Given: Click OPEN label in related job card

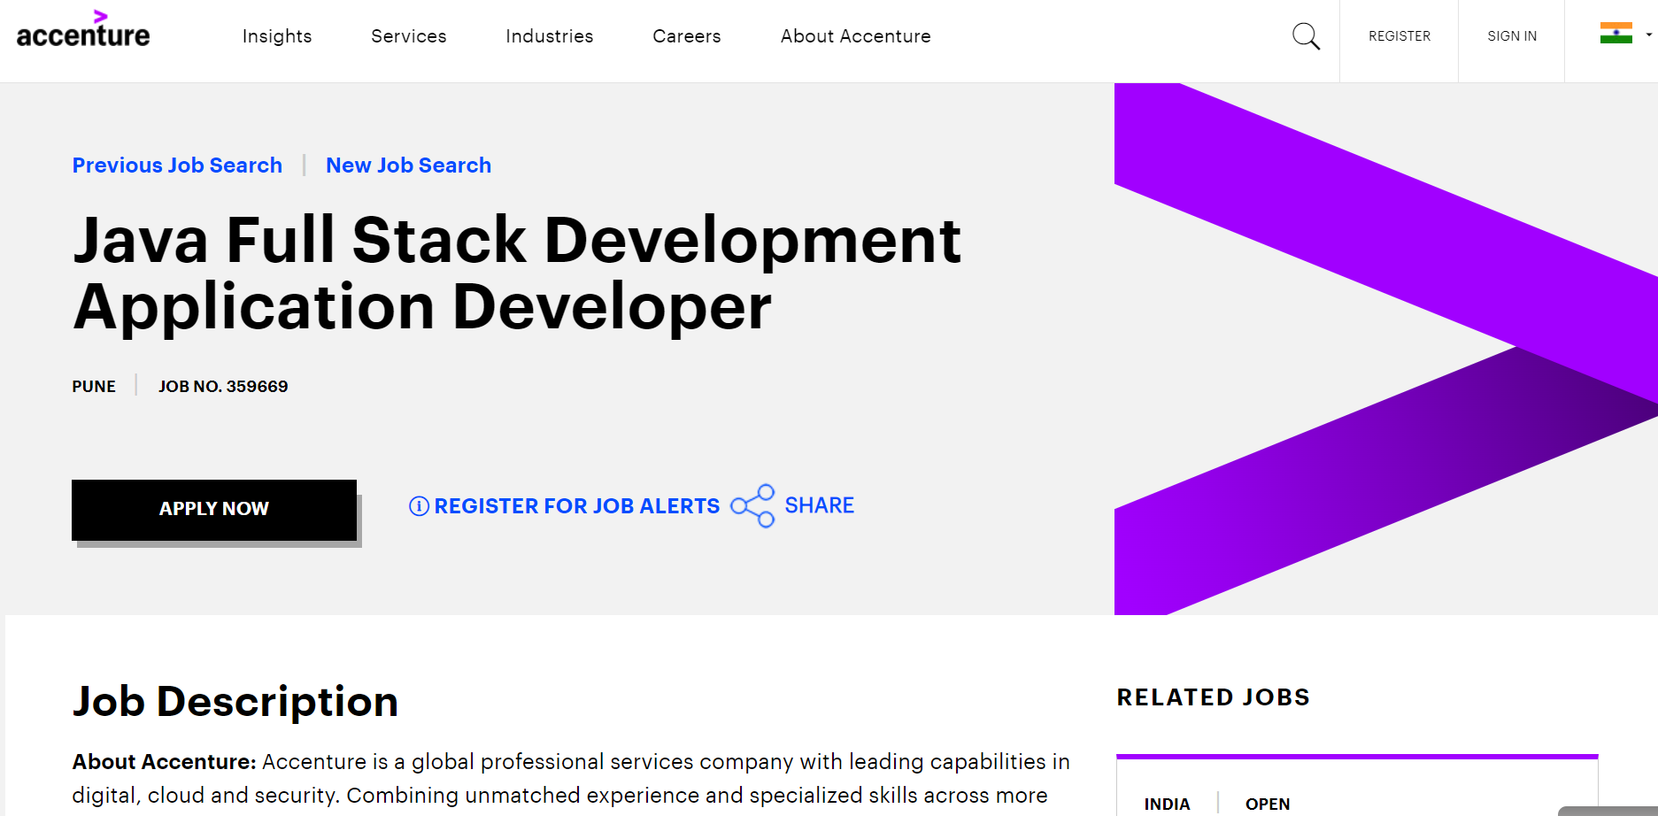Looking at the screenshot, I should 1268,804.
